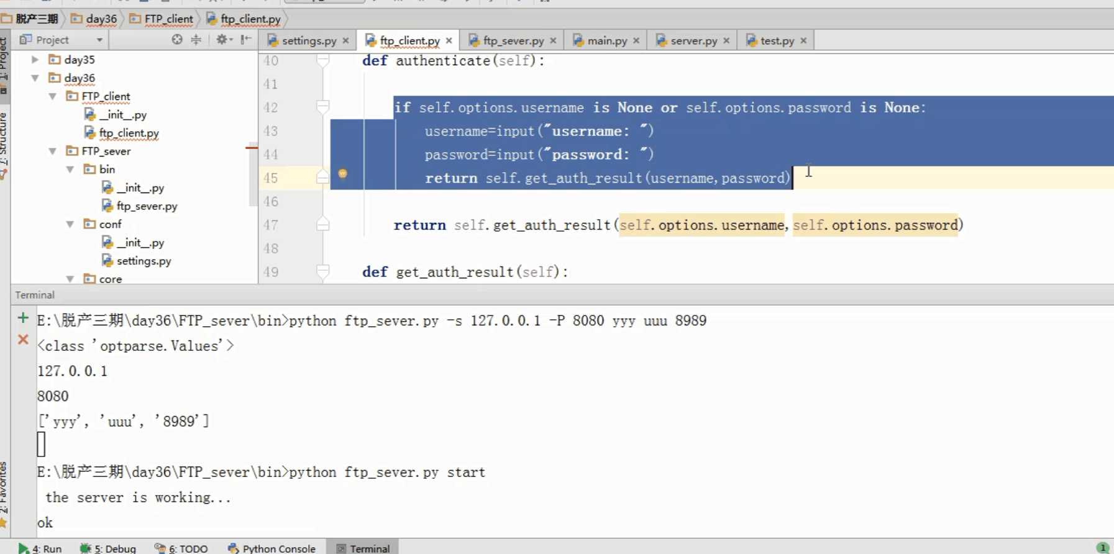Toggle the Project side tab

pyautogui.click(x=4, y=65)
